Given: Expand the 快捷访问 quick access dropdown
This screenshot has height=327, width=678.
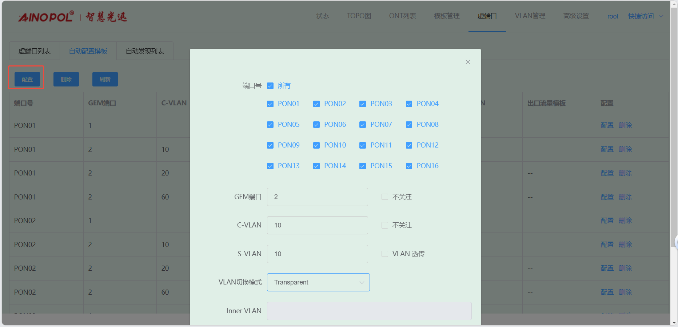Looking at the screenshot, I should tap(645, 16).
